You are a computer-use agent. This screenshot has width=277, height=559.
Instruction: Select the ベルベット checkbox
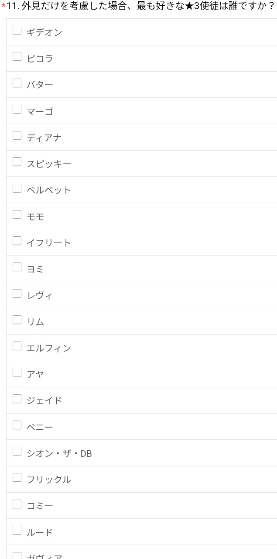(x=17, y=188)
